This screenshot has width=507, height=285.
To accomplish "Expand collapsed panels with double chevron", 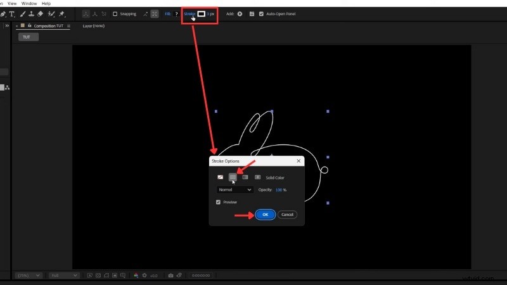I will [x=7, y=25].
